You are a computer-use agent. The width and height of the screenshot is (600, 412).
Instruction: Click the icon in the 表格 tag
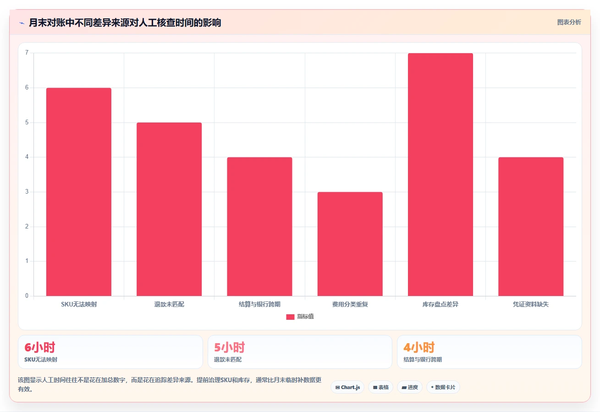(375, 388)
